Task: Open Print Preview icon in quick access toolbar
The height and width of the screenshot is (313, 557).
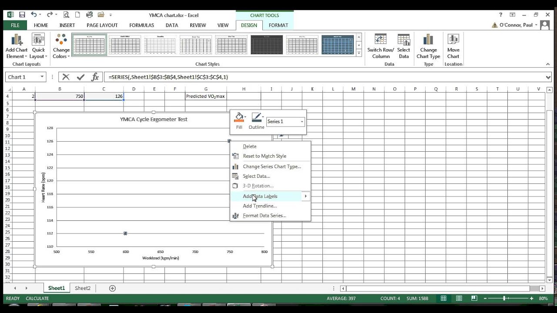Action: [x=66, y=15]
